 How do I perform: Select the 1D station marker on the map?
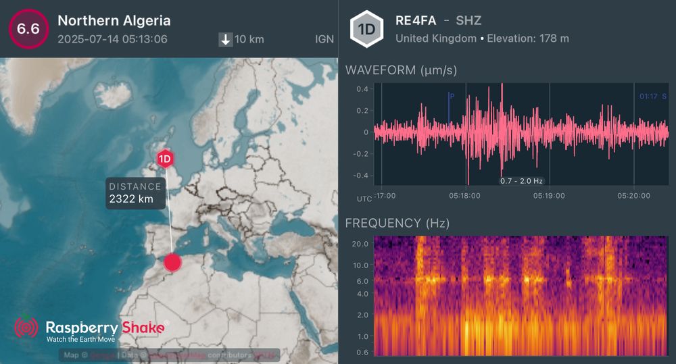[165, 159]
